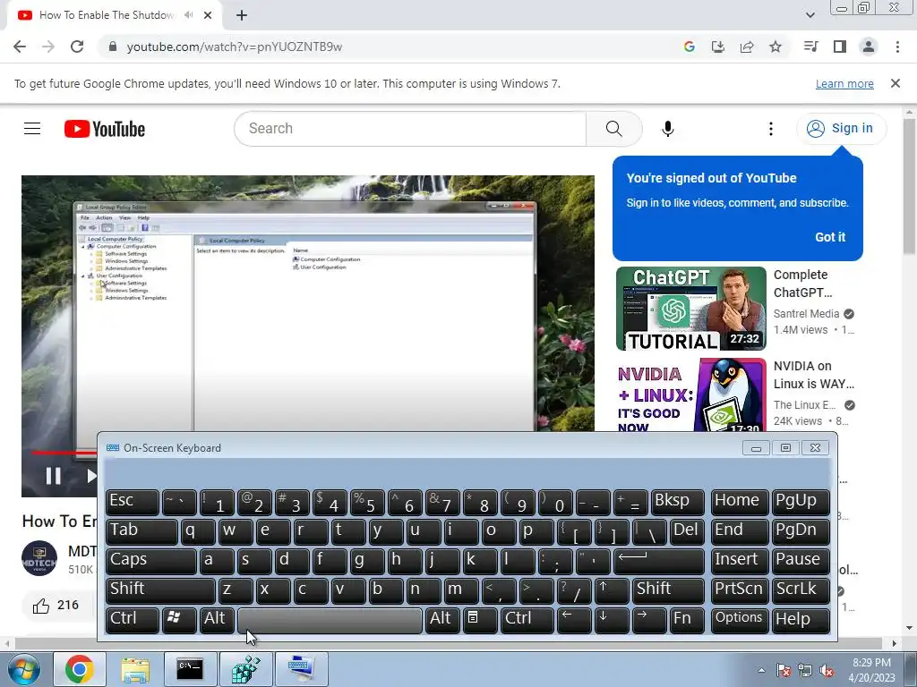Dismiss the Chrome update notice
917x687 pixels.
click(x=895, y=83)
